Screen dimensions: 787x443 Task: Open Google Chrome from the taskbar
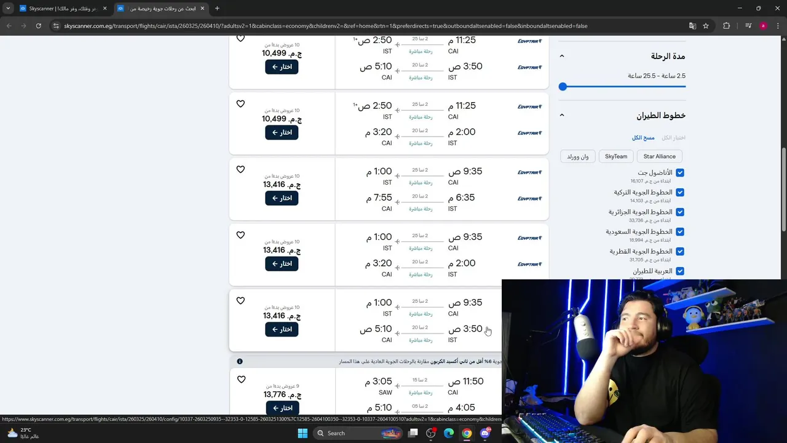[467, 433]
